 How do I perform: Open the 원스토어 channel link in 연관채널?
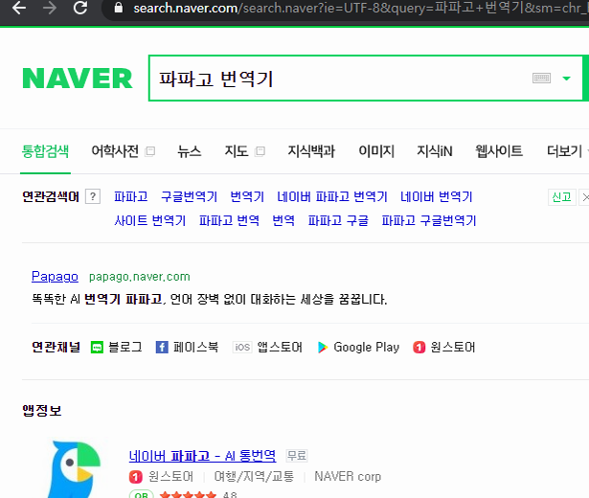tap(453, 347)
